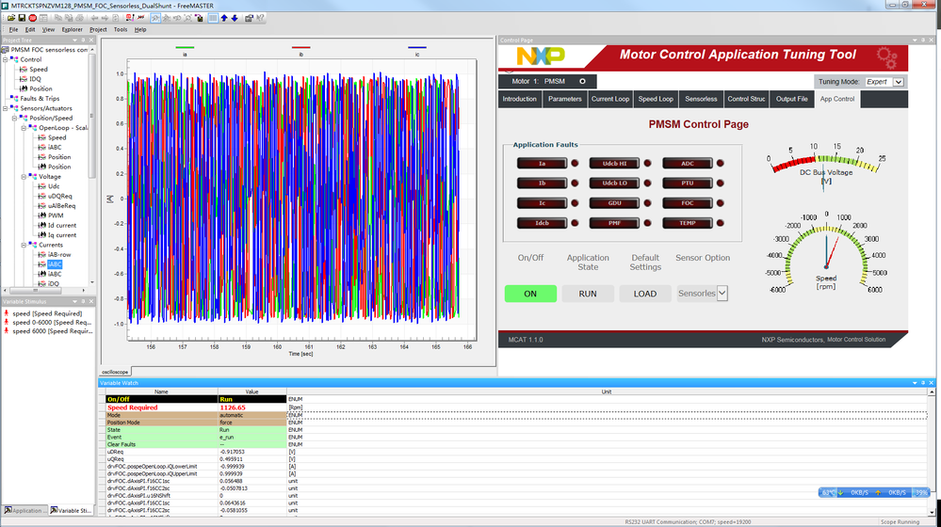Open Udc scope item in Voltage group
The width and height of the screenshot is (941, 527).
54,186
